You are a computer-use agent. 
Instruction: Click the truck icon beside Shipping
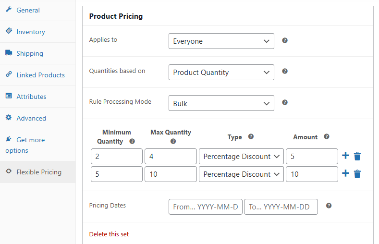pyautogui.click(x=9, y=53)
